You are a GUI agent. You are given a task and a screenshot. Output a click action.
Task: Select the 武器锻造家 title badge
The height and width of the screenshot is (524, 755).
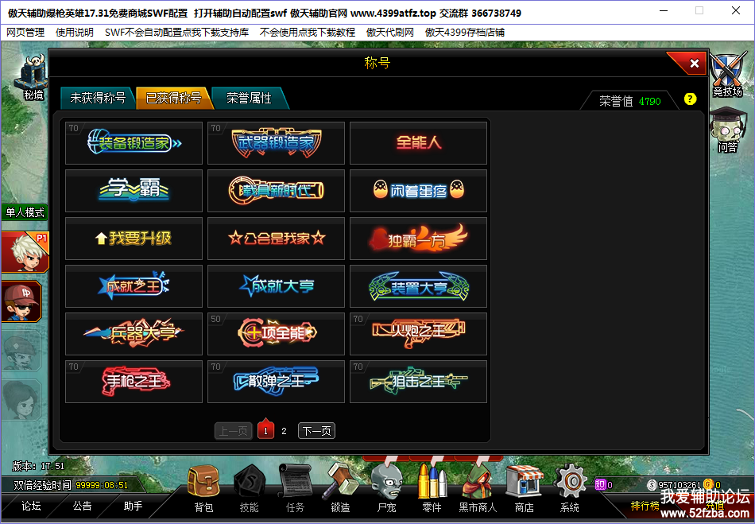click(276, 143)
